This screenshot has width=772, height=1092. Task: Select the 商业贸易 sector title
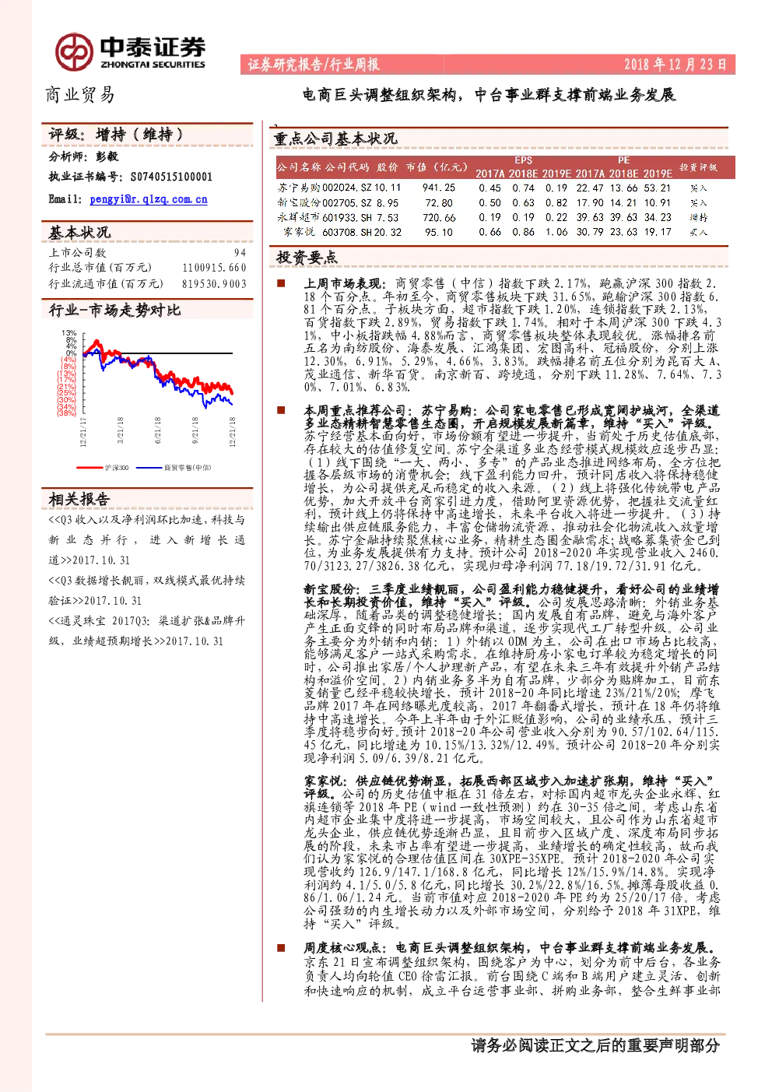tap(79, 95)
